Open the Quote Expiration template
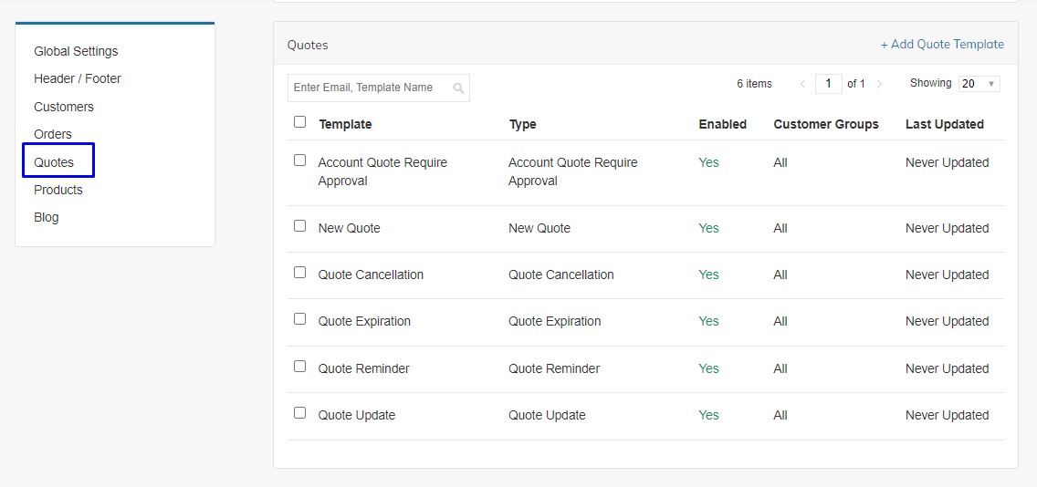This screenshot has height=487, width=1037. [364, 321]
